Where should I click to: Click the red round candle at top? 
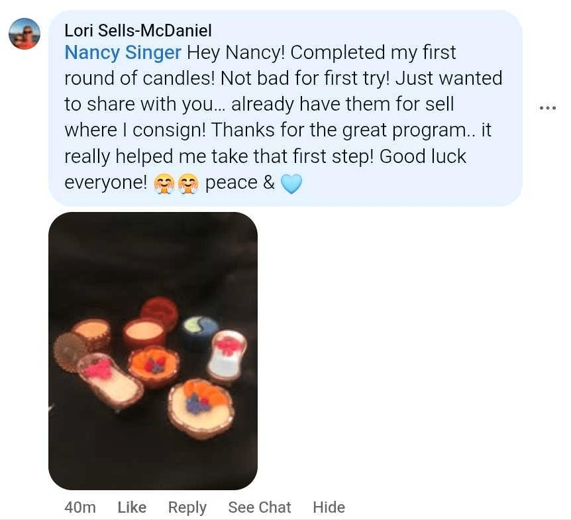[x=160, y=310]
